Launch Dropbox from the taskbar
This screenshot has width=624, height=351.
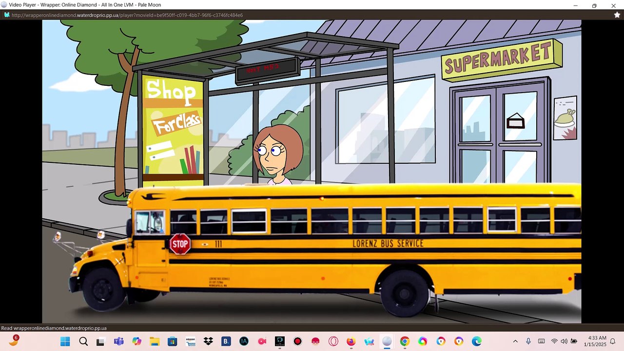click(208, 341)
